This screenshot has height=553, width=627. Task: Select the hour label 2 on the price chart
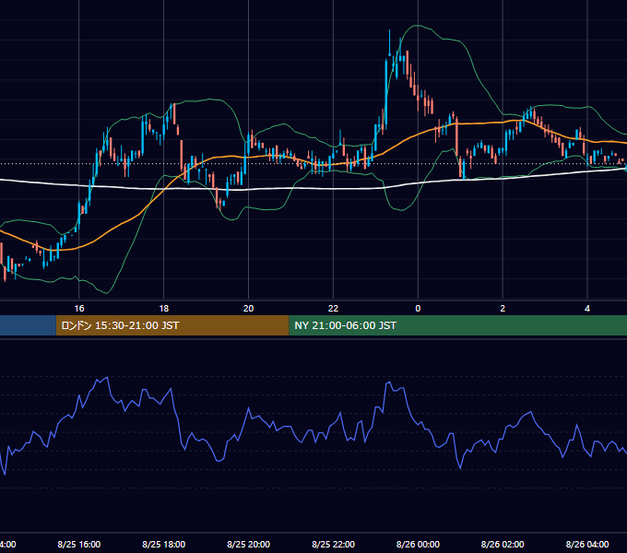point(503,309)
